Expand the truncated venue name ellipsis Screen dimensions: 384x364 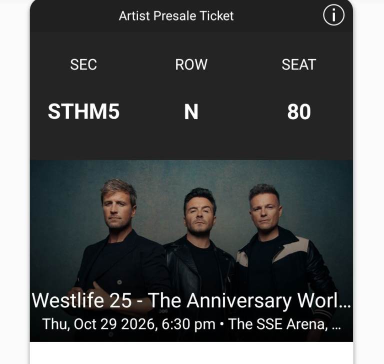pyautogui.click(x=336, y=328)
